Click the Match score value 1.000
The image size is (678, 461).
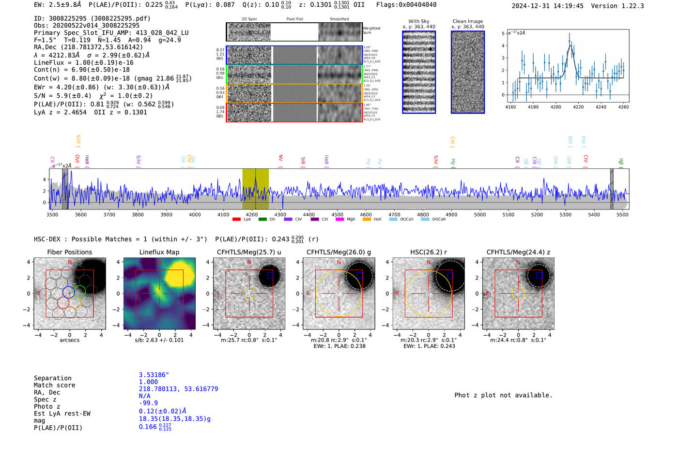point(148,382)
